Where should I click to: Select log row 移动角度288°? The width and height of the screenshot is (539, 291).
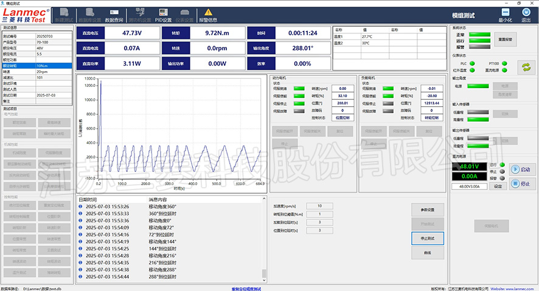[170, 270]
